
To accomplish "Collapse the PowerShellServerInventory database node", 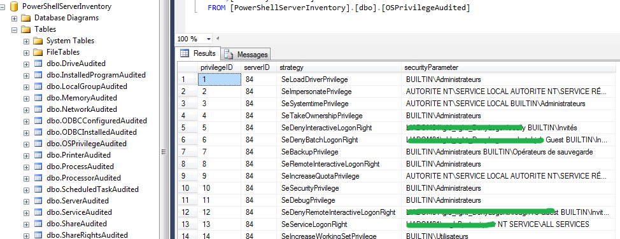I will [x=3, y=7].
